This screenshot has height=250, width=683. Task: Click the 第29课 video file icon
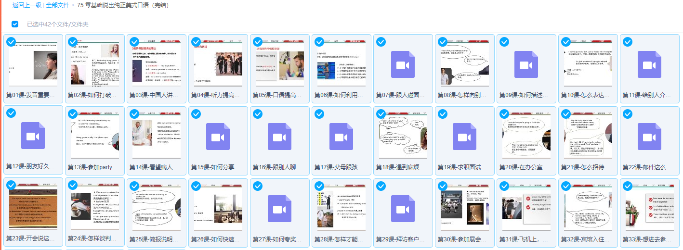(403, 209)
